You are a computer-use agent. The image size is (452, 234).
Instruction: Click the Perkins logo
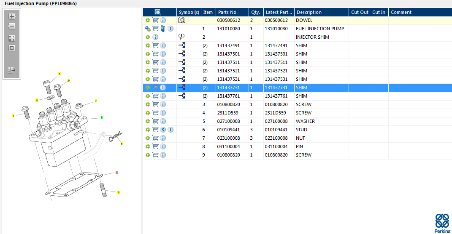click(x=442, y=223)
